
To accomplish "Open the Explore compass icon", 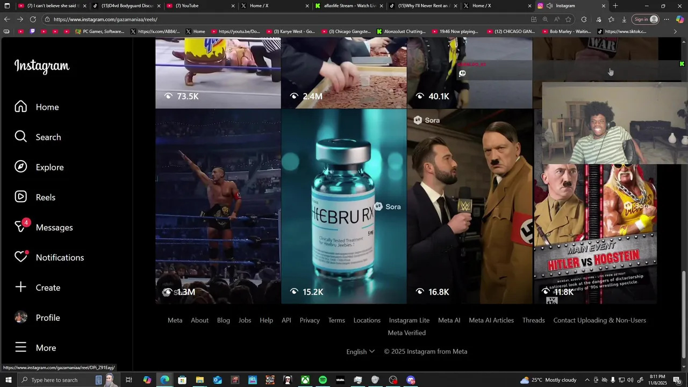I will (20, 167).
